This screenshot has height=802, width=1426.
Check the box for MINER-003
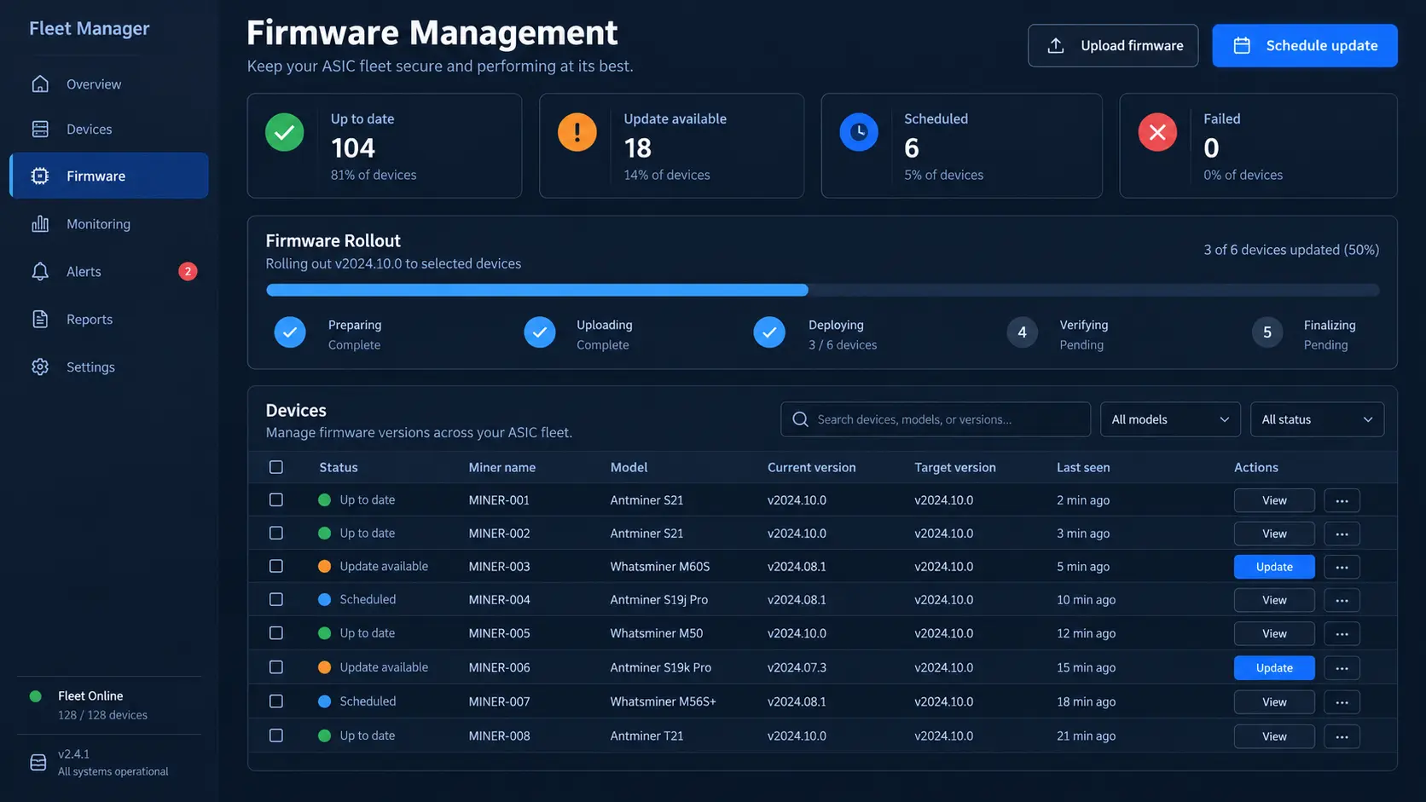(x=276, y=566)
